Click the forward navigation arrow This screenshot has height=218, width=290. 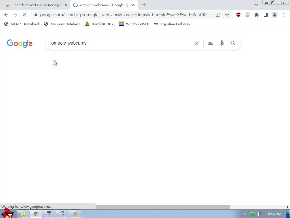click(x=15, y=15)
